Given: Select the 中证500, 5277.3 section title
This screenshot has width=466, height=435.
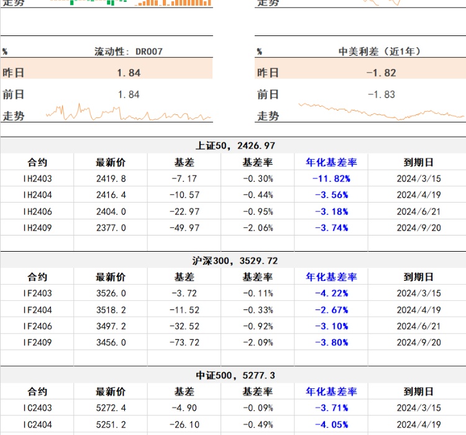Looking at the screenshot, I should 235,375.
